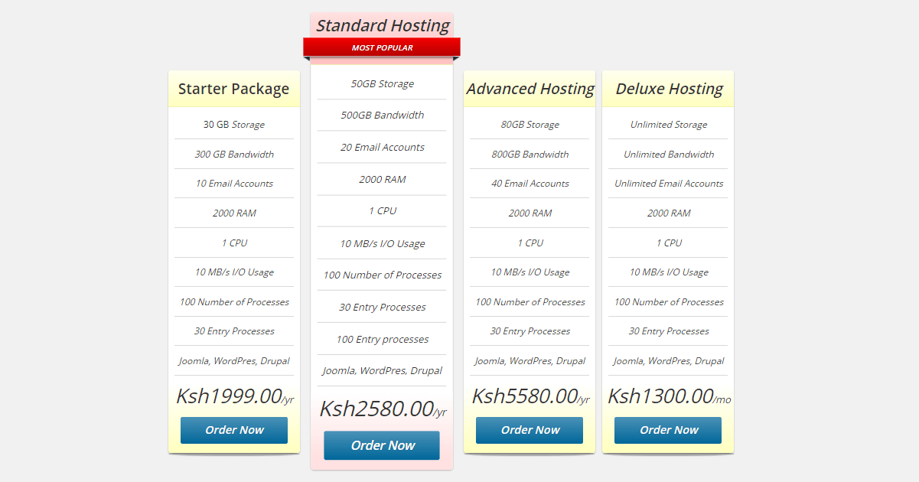Click the Deluxe Hosting heading

point(668,89)
